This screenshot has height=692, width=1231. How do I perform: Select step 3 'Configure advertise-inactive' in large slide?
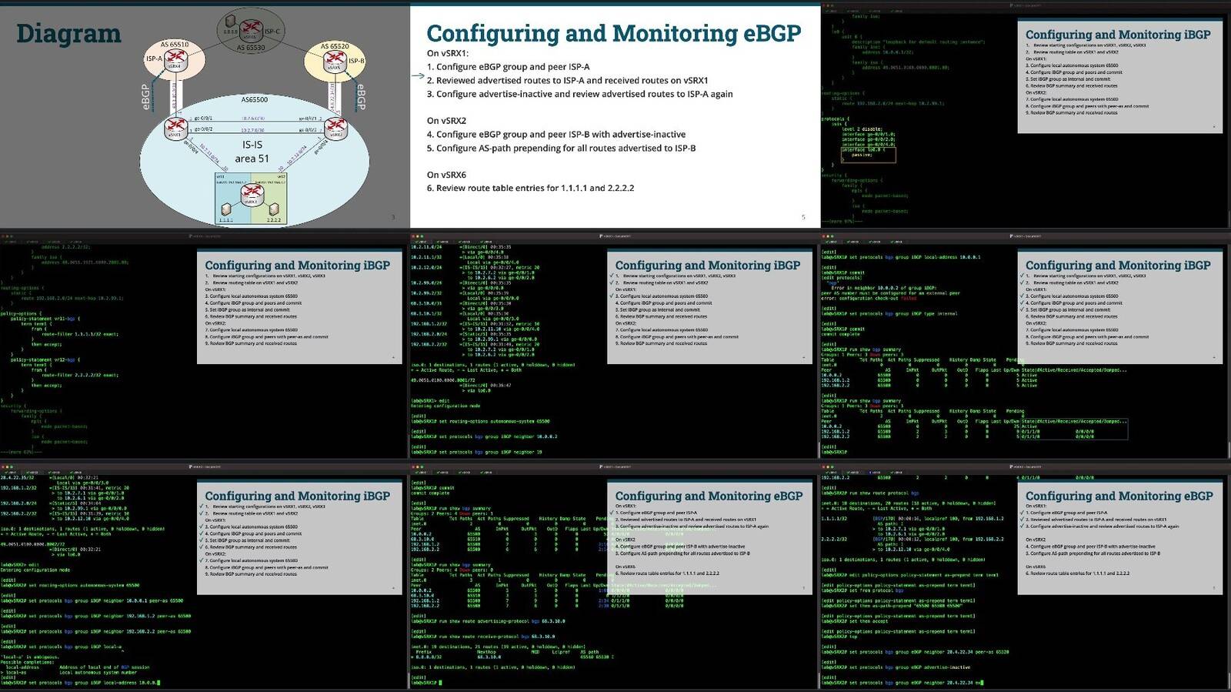580,94
